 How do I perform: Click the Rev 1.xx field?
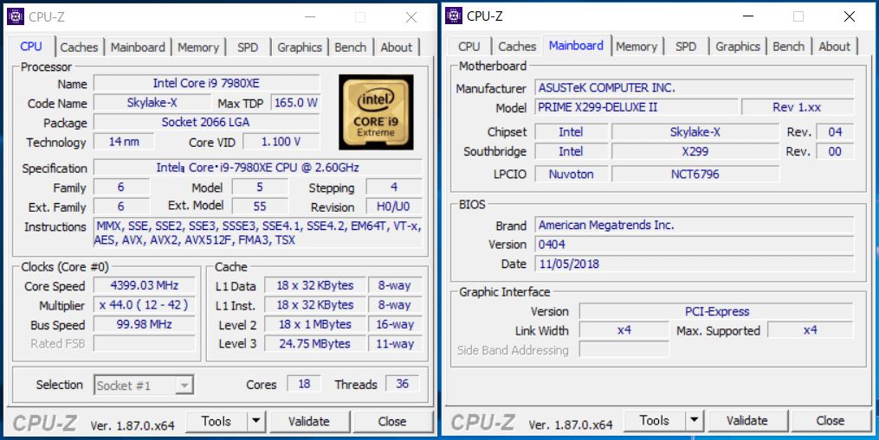point(798,107)
